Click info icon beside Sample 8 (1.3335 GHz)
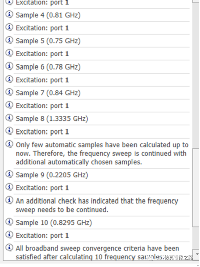This screenshot has width=200, height=267. point(9,118)
